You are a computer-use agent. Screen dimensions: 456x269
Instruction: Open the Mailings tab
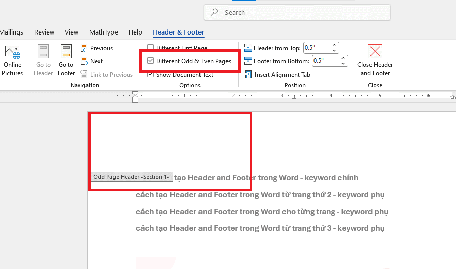coord(11,32)
